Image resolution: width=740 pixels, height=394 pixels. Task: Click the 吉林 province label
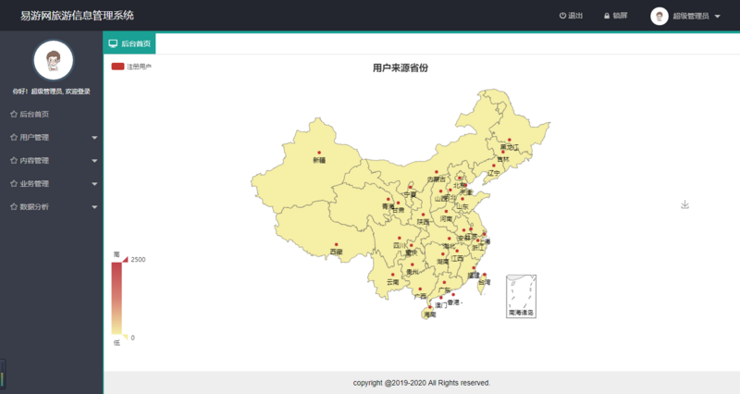click(x=503, y=159)
